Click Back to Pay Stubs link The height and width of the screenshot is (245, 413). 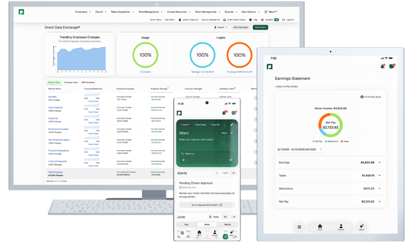point(286,86)
